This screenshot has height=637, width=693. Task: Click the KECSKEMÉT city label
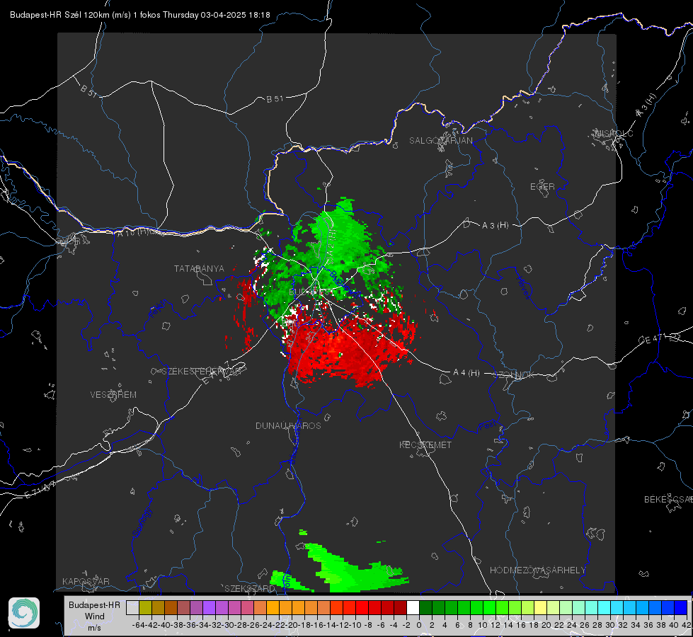425,444
